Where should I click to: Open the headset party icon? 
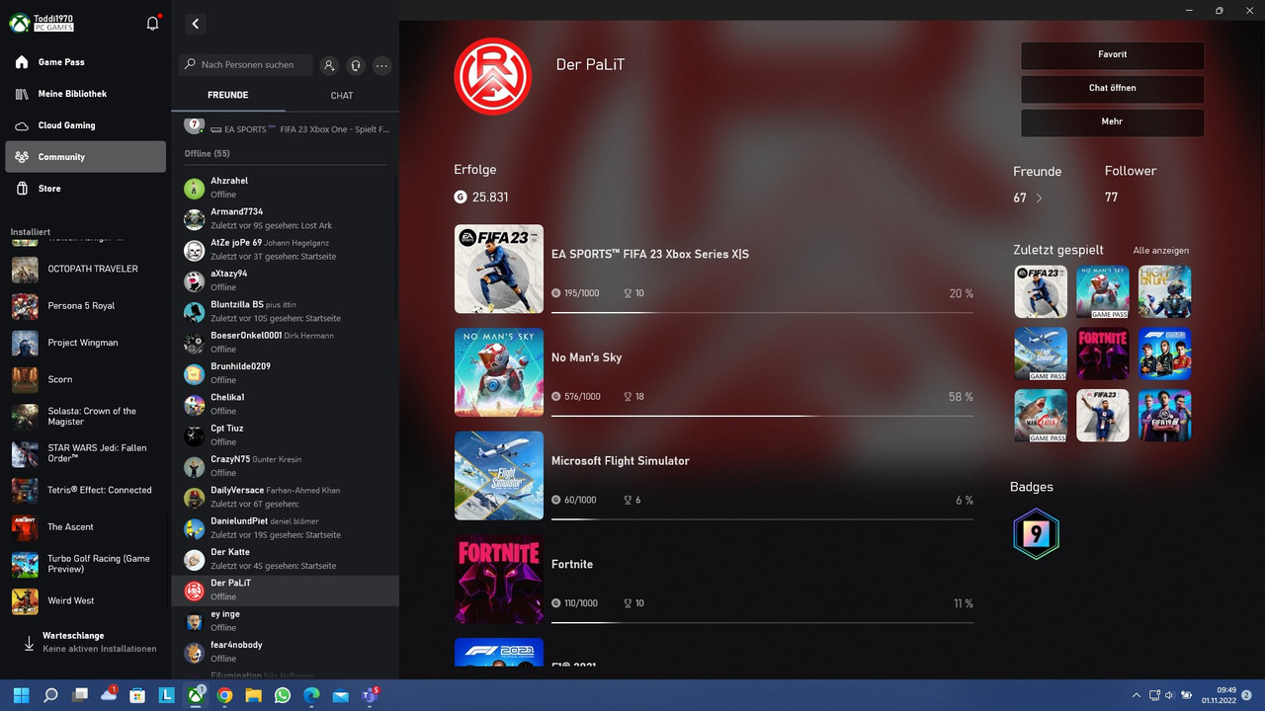coord(356,65)
